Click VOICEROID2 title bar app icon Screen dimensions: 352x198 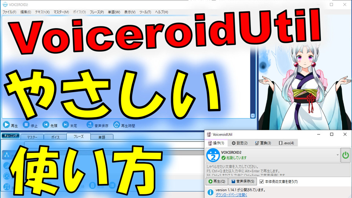[5, 4]
